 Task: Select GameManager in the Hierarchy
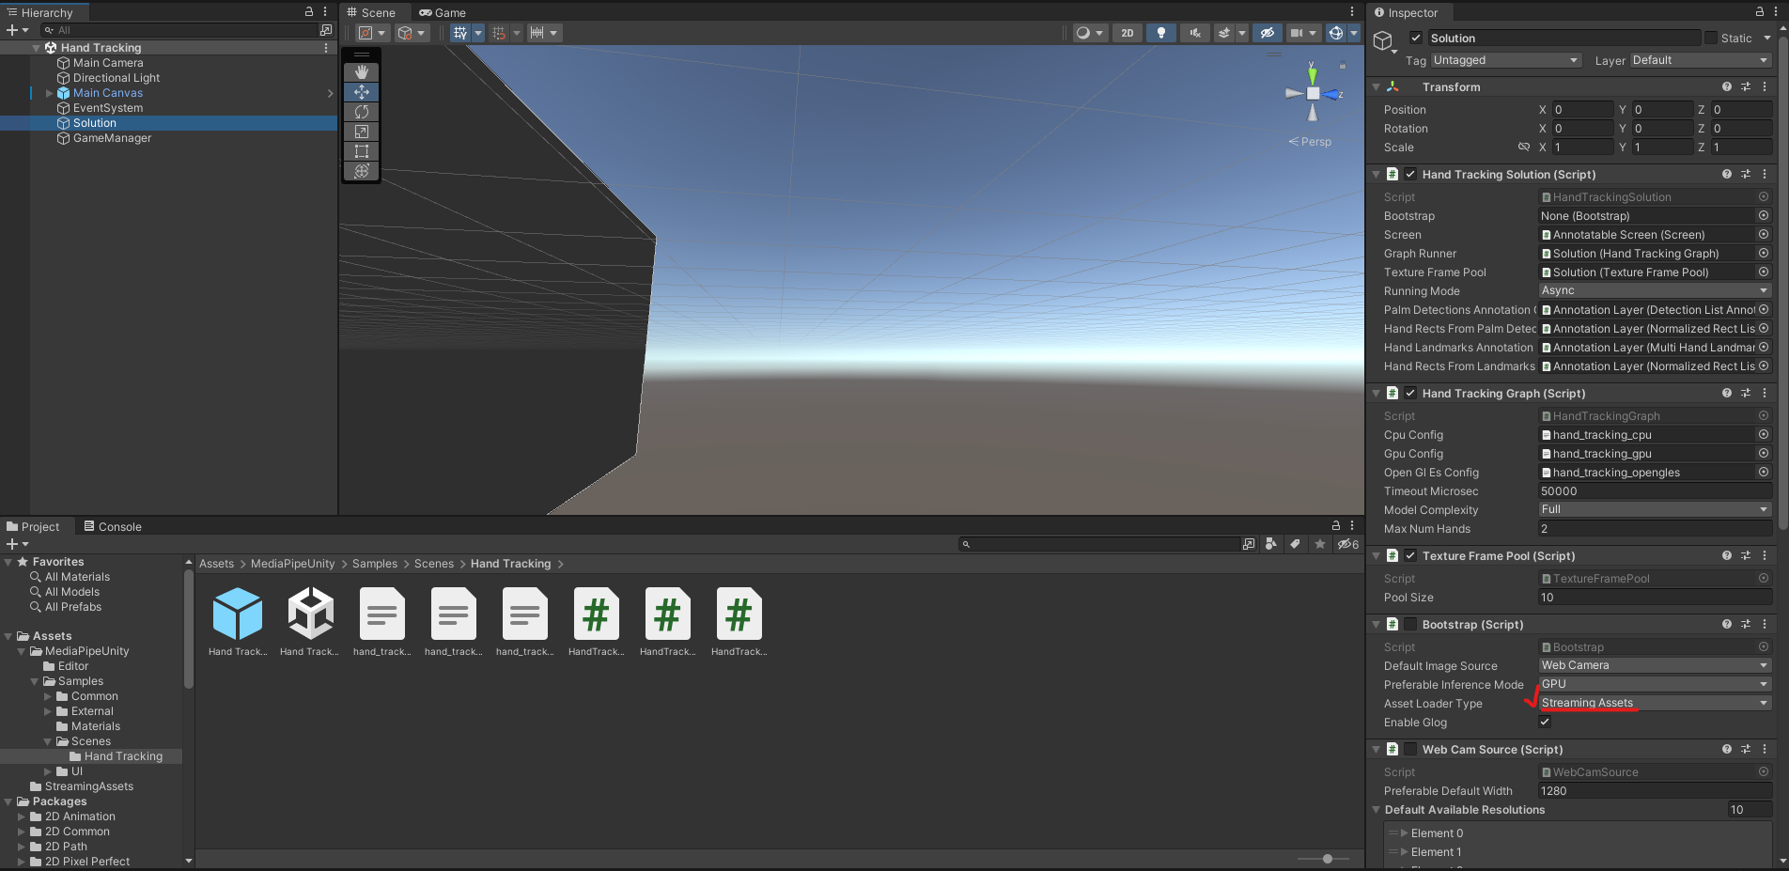click(x=112, y=138)
